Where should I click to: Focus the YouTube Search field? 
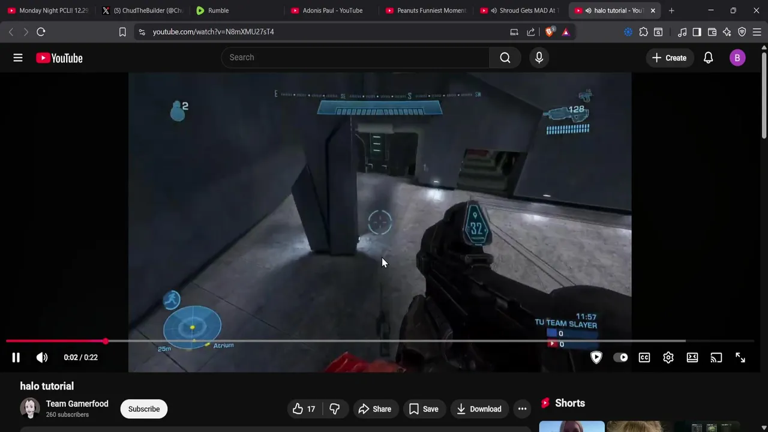pyautogui.click(x=355, y=58)
